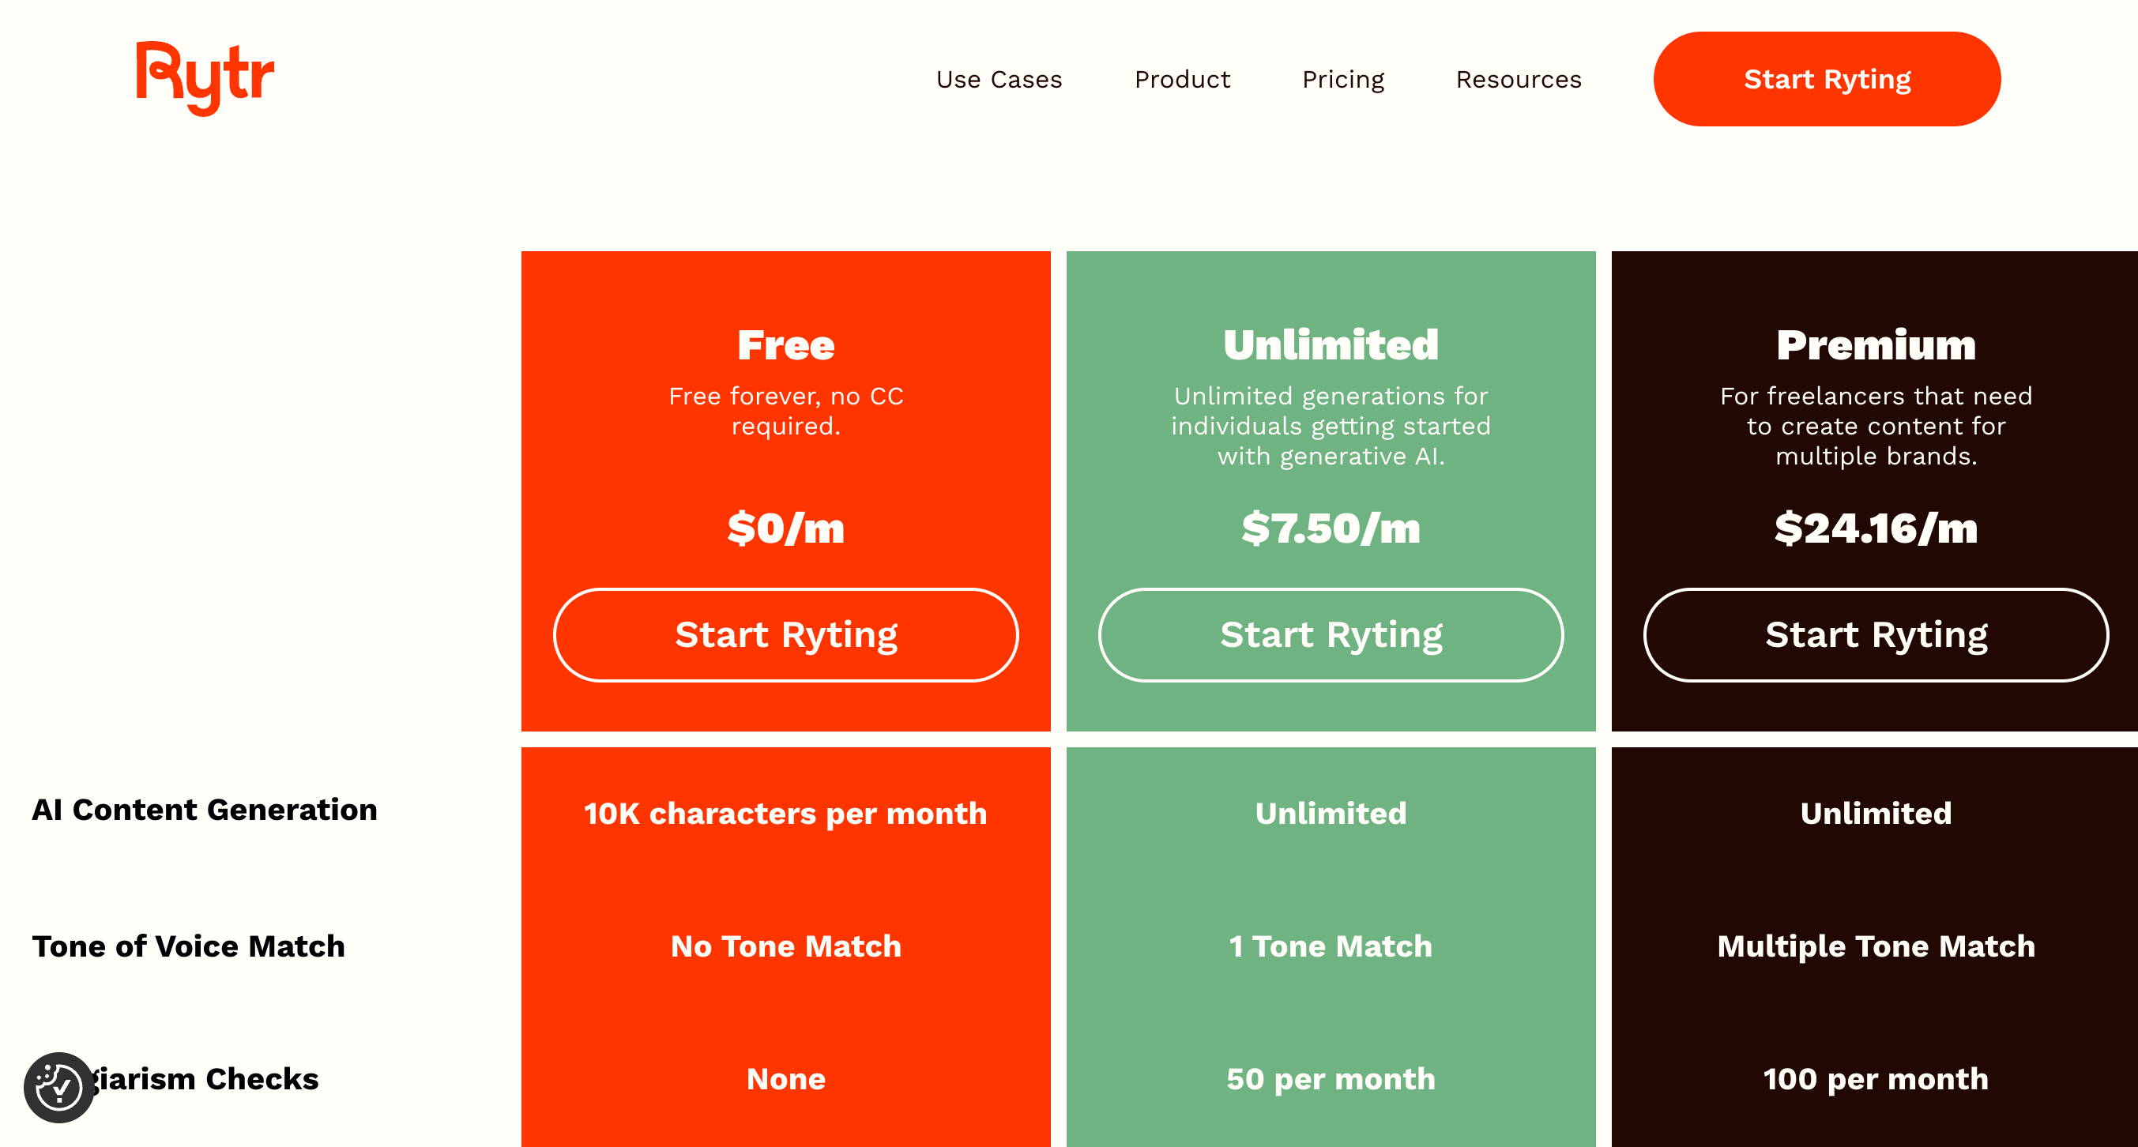2138x1147 pixels.
Task: Click the $24.16/m price
Action: 1875,528
